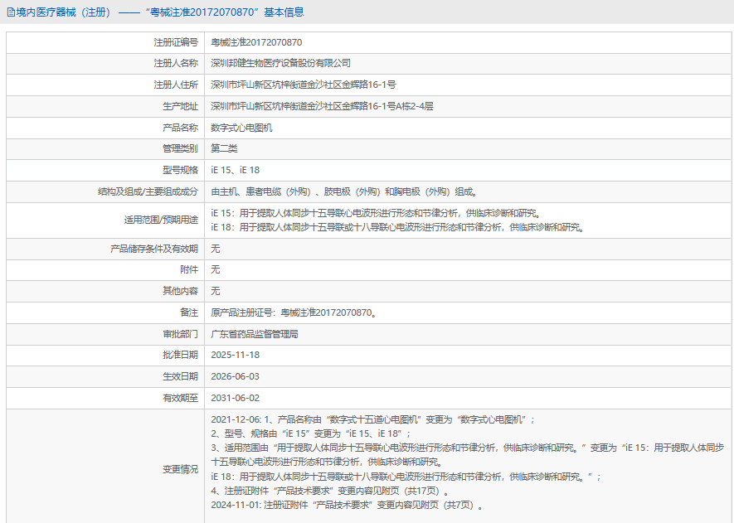Viewport: 734px width, 523px height.
Task: Select the value 粤械注准20172070870 in first row
Action: click(x=256, y=42)
